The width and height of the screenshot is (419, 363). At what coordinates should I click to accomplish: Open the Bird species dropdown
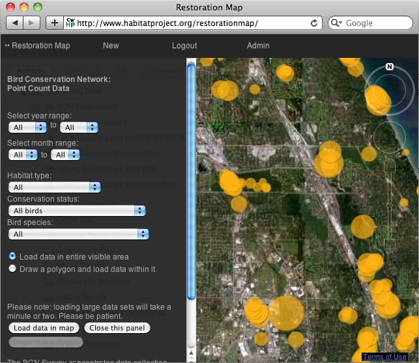[x=79, y=234]
